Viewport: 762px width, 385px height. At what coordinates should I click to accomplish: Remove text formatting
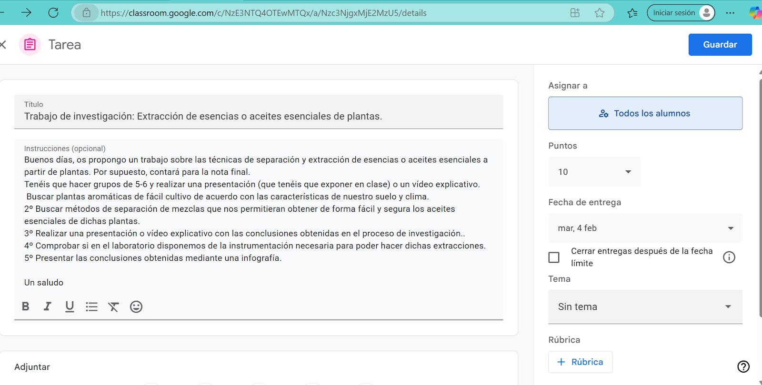point(113,307)
